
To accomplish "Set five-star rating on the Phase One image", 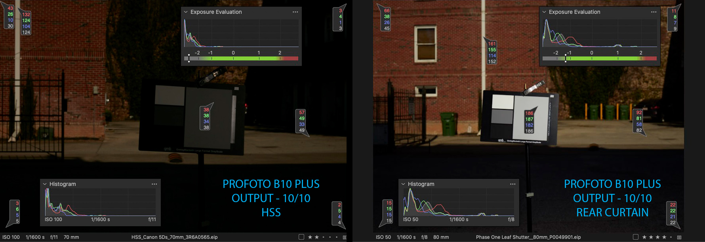I will pos(671,237).
